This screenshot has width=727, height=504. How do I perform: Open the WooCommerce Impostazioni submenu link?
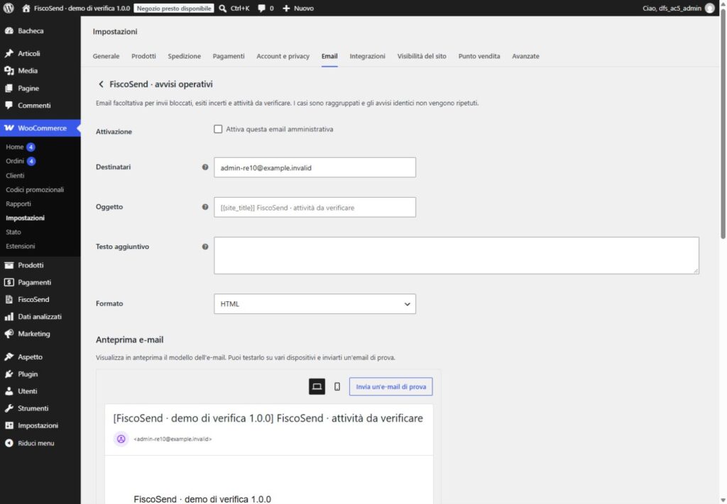26,218
